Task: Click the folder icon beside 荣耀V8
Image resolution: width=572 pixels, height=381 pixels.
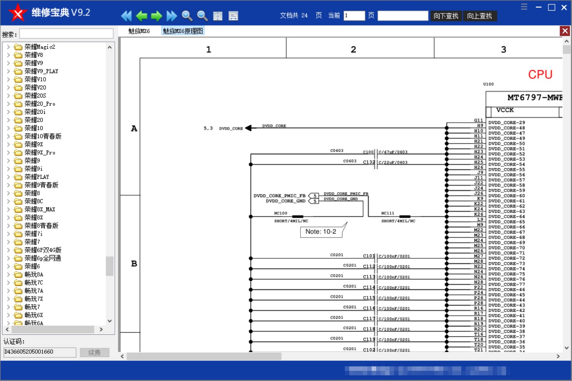Action: 18,55
